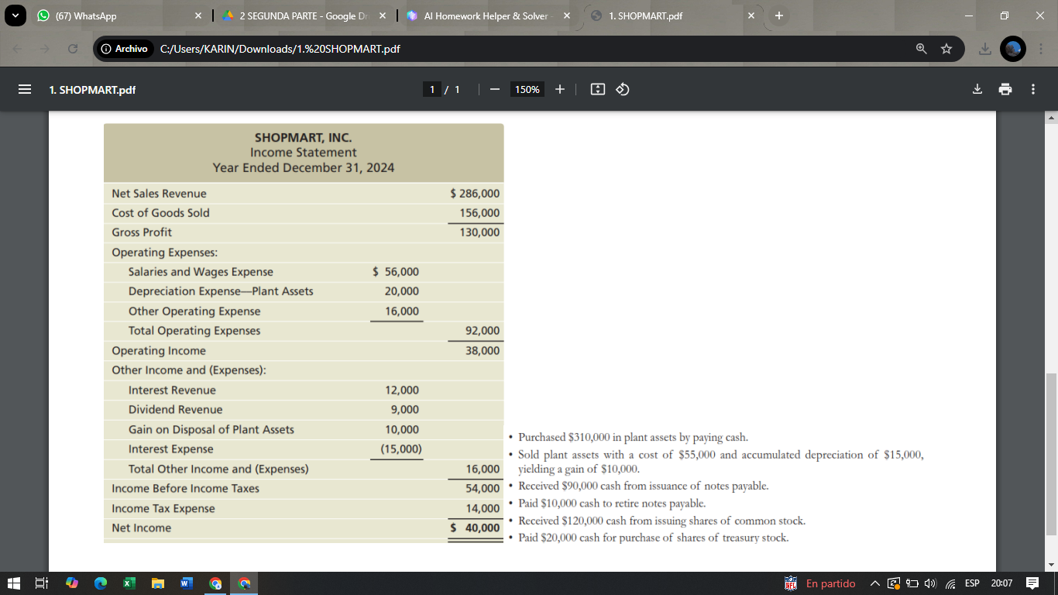Close the 2 SEGUNDA PARTE Google Drive tab
Image resolution: width=1058 pixels, height=595 pixels.
[383, 15]
